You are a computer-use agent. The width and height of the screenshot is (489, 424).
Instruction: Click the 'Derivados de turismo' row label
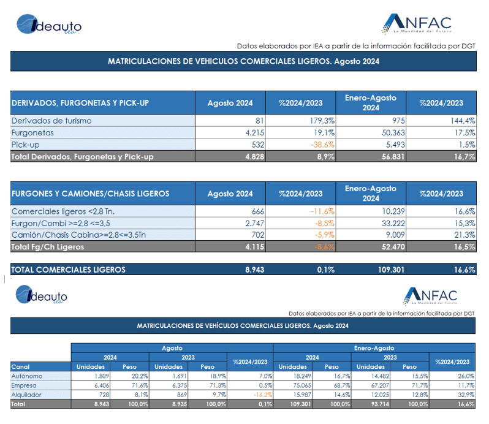click(51, 121)
